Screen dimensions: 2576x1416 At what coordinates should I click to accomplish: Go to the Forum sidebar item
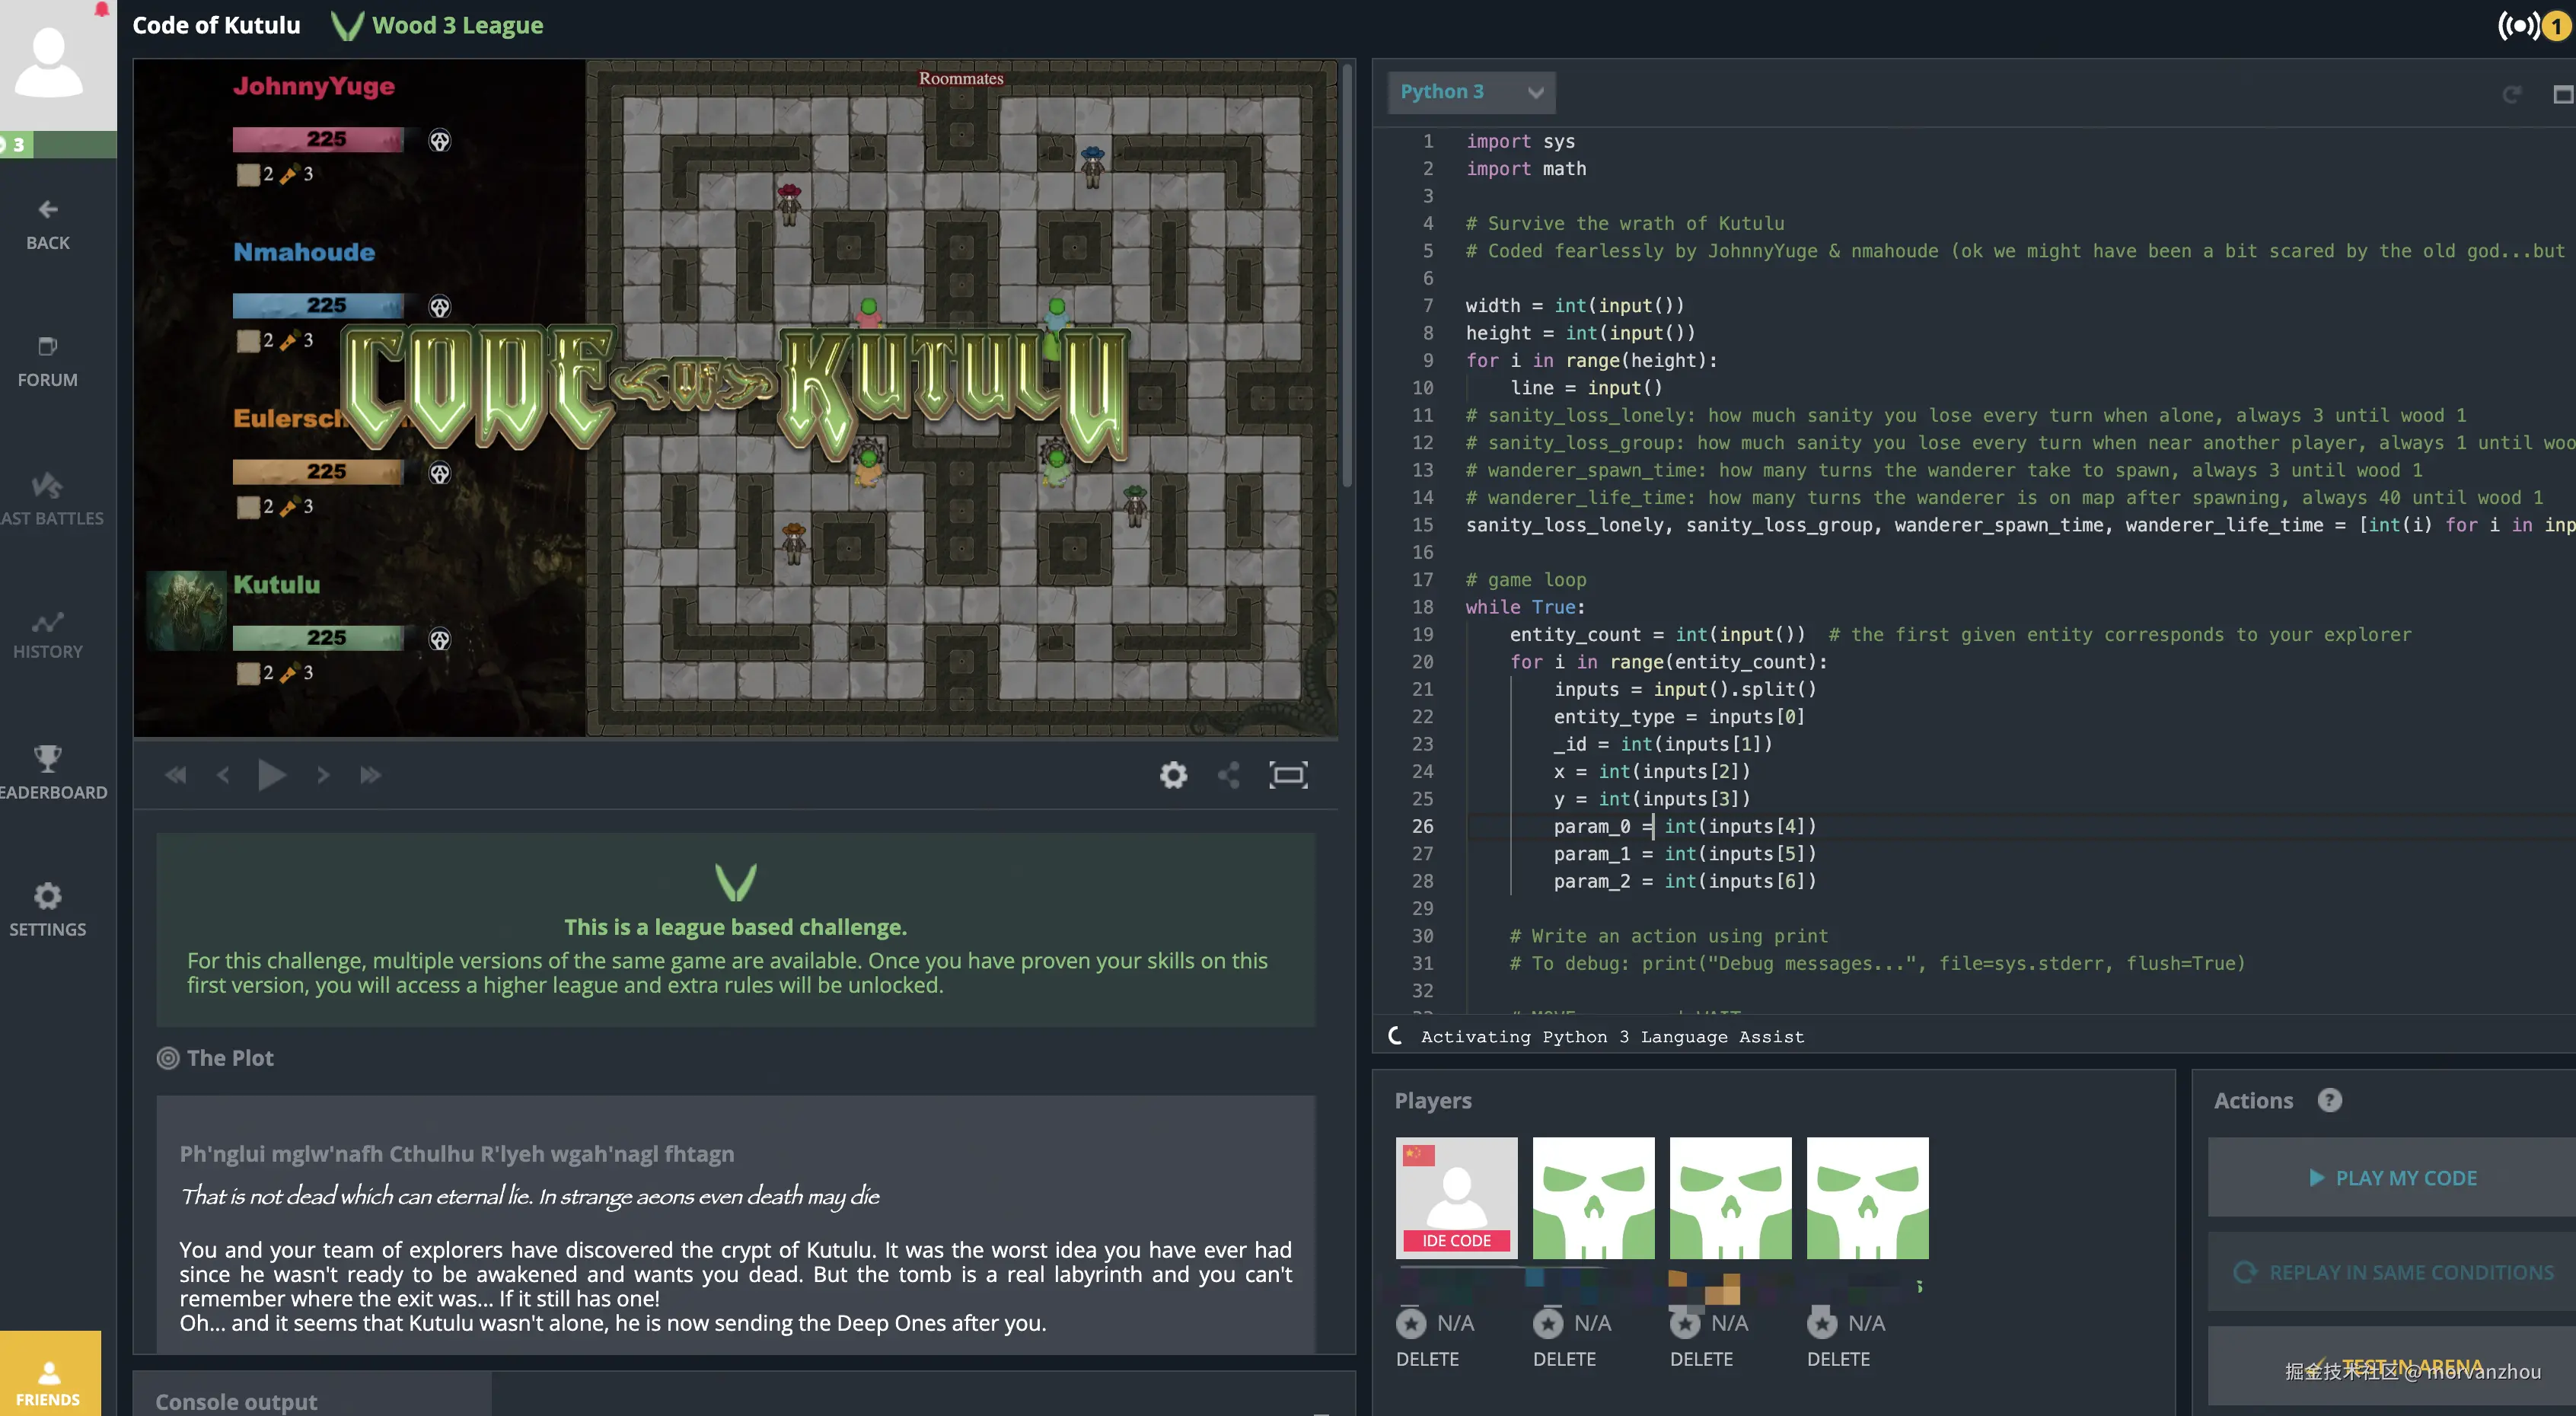point(47,361)
